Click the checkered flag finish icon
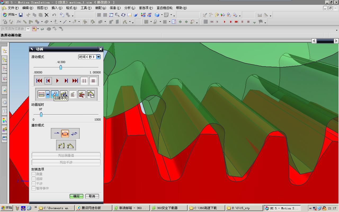Screen dimensions: 339x212 click(261, 22)
